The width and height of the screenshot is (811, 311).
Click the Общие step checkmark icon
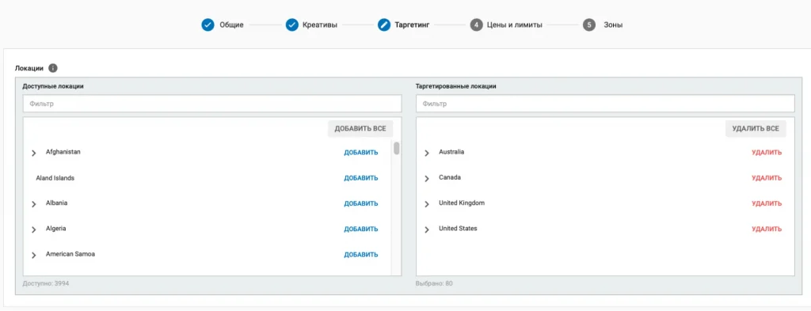[208, 25]
